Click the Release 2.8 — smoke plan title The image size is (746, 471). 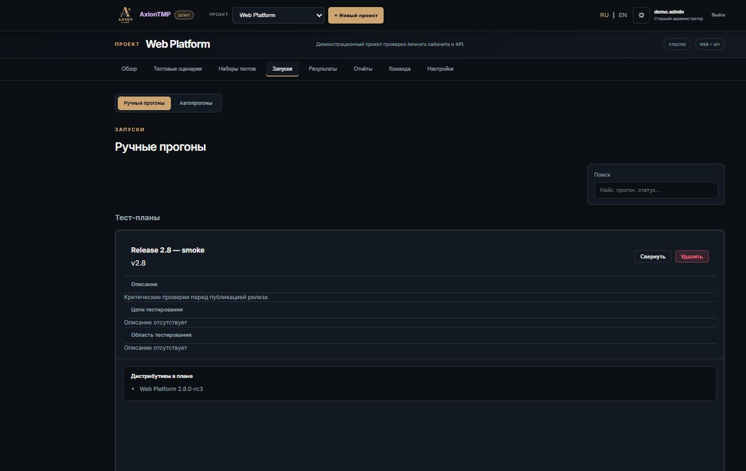point(168,250)
